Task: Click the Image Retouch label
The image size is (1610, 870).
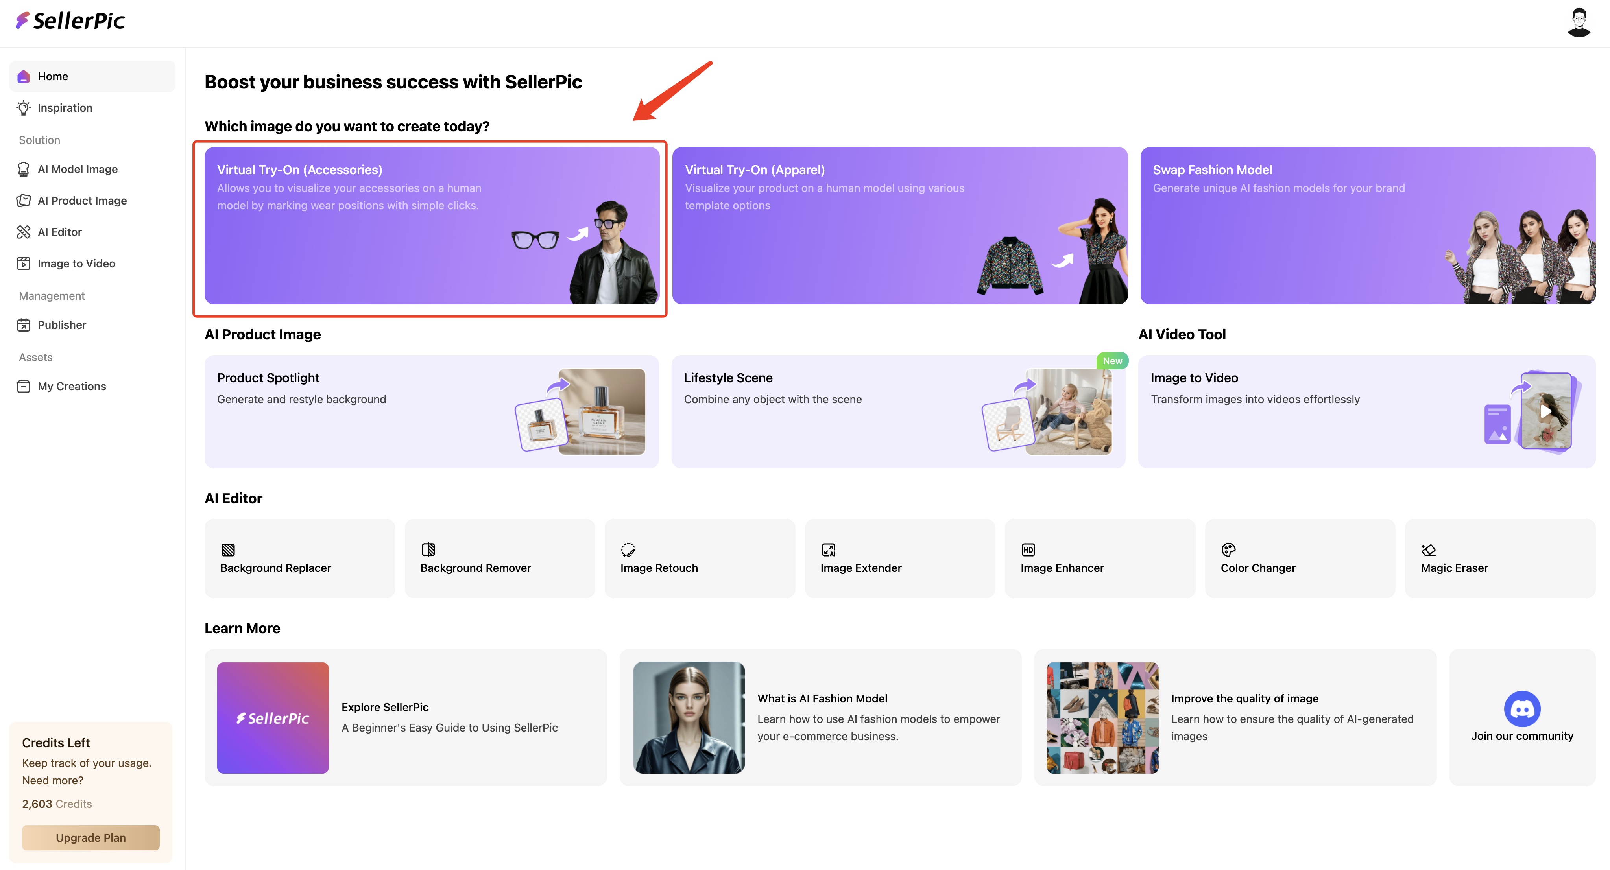Action: click(659, 568)
